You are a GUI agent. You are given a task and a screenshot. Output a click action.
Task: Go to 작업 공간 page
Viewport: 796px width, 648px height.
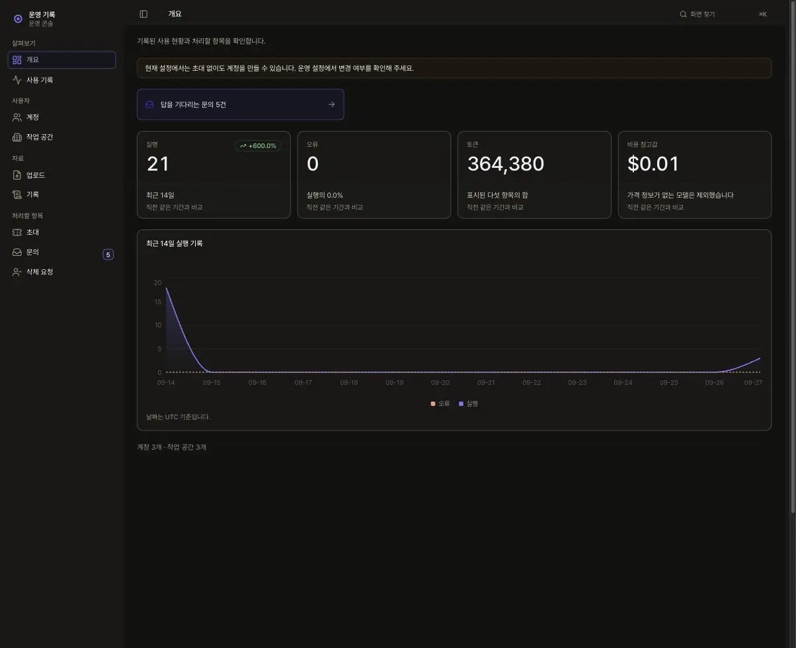(61, 137)
